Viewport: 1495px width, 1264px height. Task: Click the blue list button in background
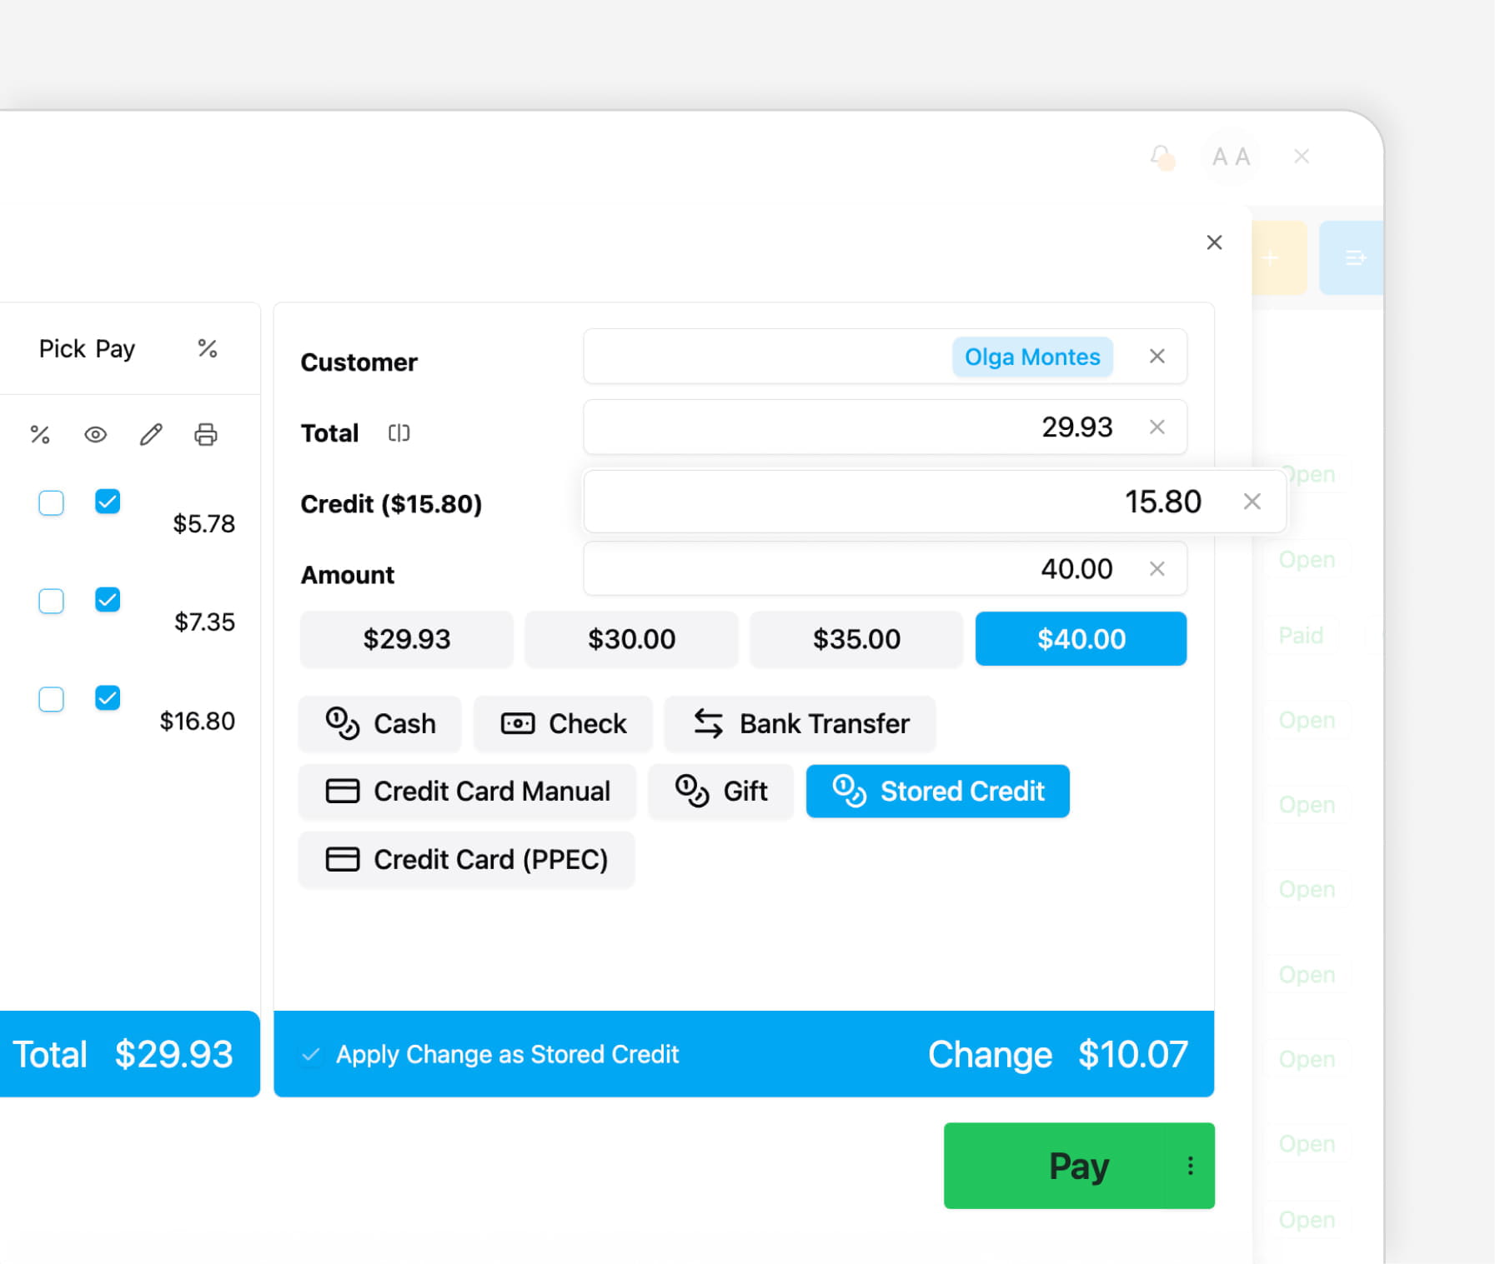click(1352, 257)
